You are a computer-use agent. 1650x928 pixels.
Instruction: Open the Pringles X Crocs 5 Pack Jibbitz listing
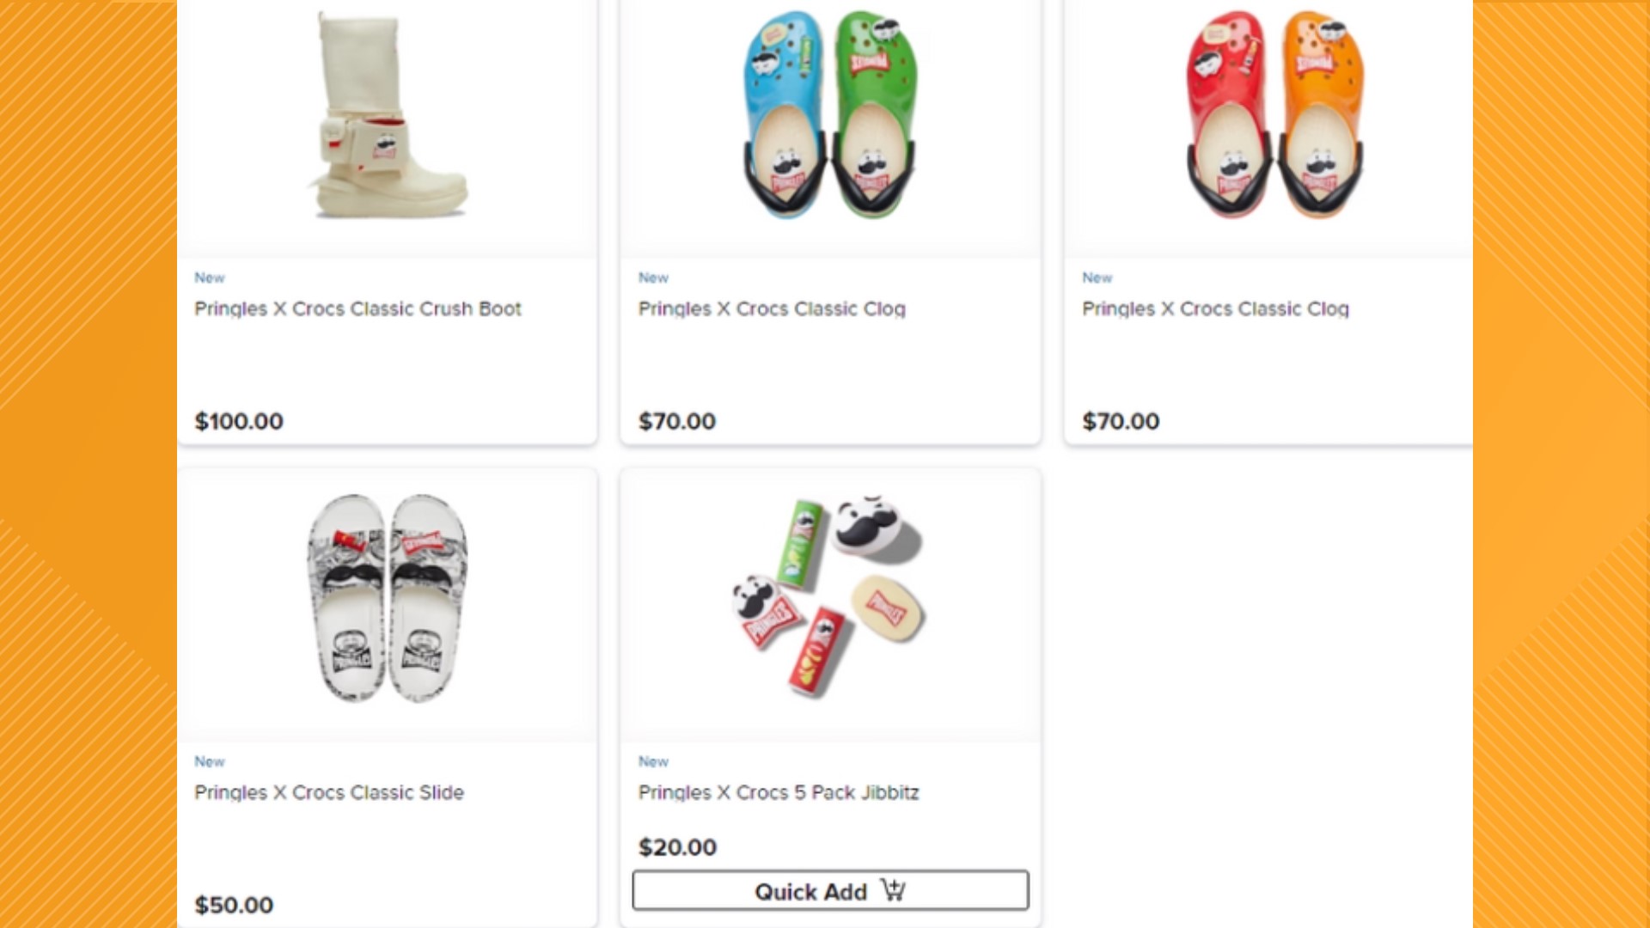click(x=779, y=792)
